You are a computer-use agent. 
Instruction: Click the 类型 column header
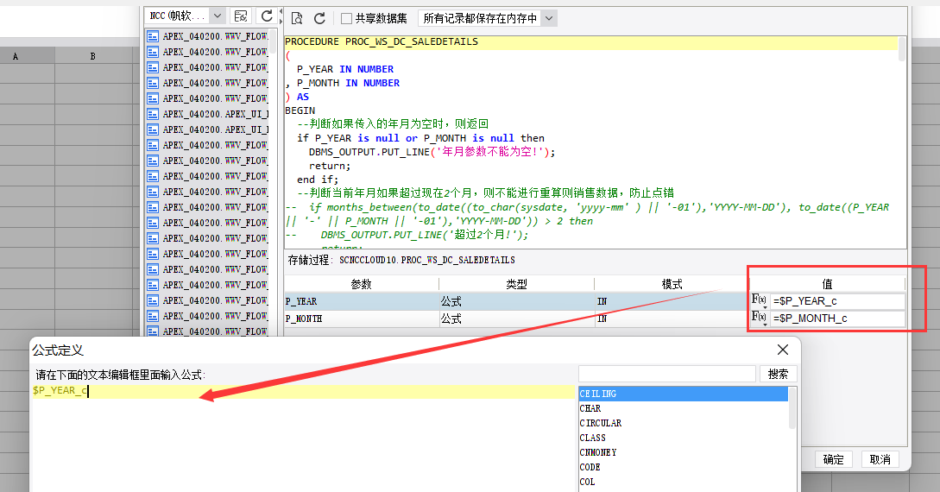517,284
